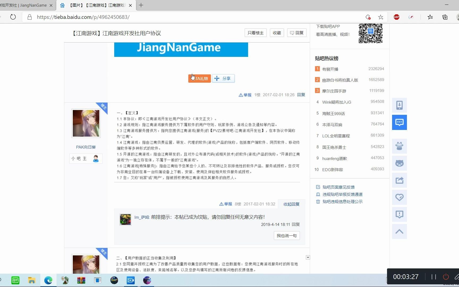Open 贴吧页面意见反馈 link

[338, 187]
